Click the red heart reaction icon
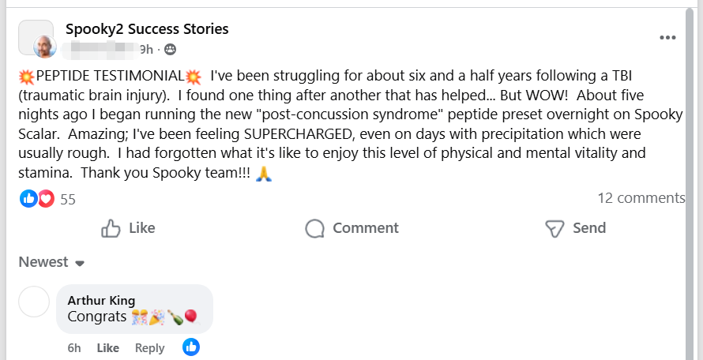703x360 pixels. pyautogui.click(x=45, y=199)
